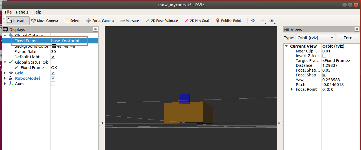Viewport: 361px width, 150px height.
Task: Click the blue cube in the 3D view
Action: [x=184, y=98]
